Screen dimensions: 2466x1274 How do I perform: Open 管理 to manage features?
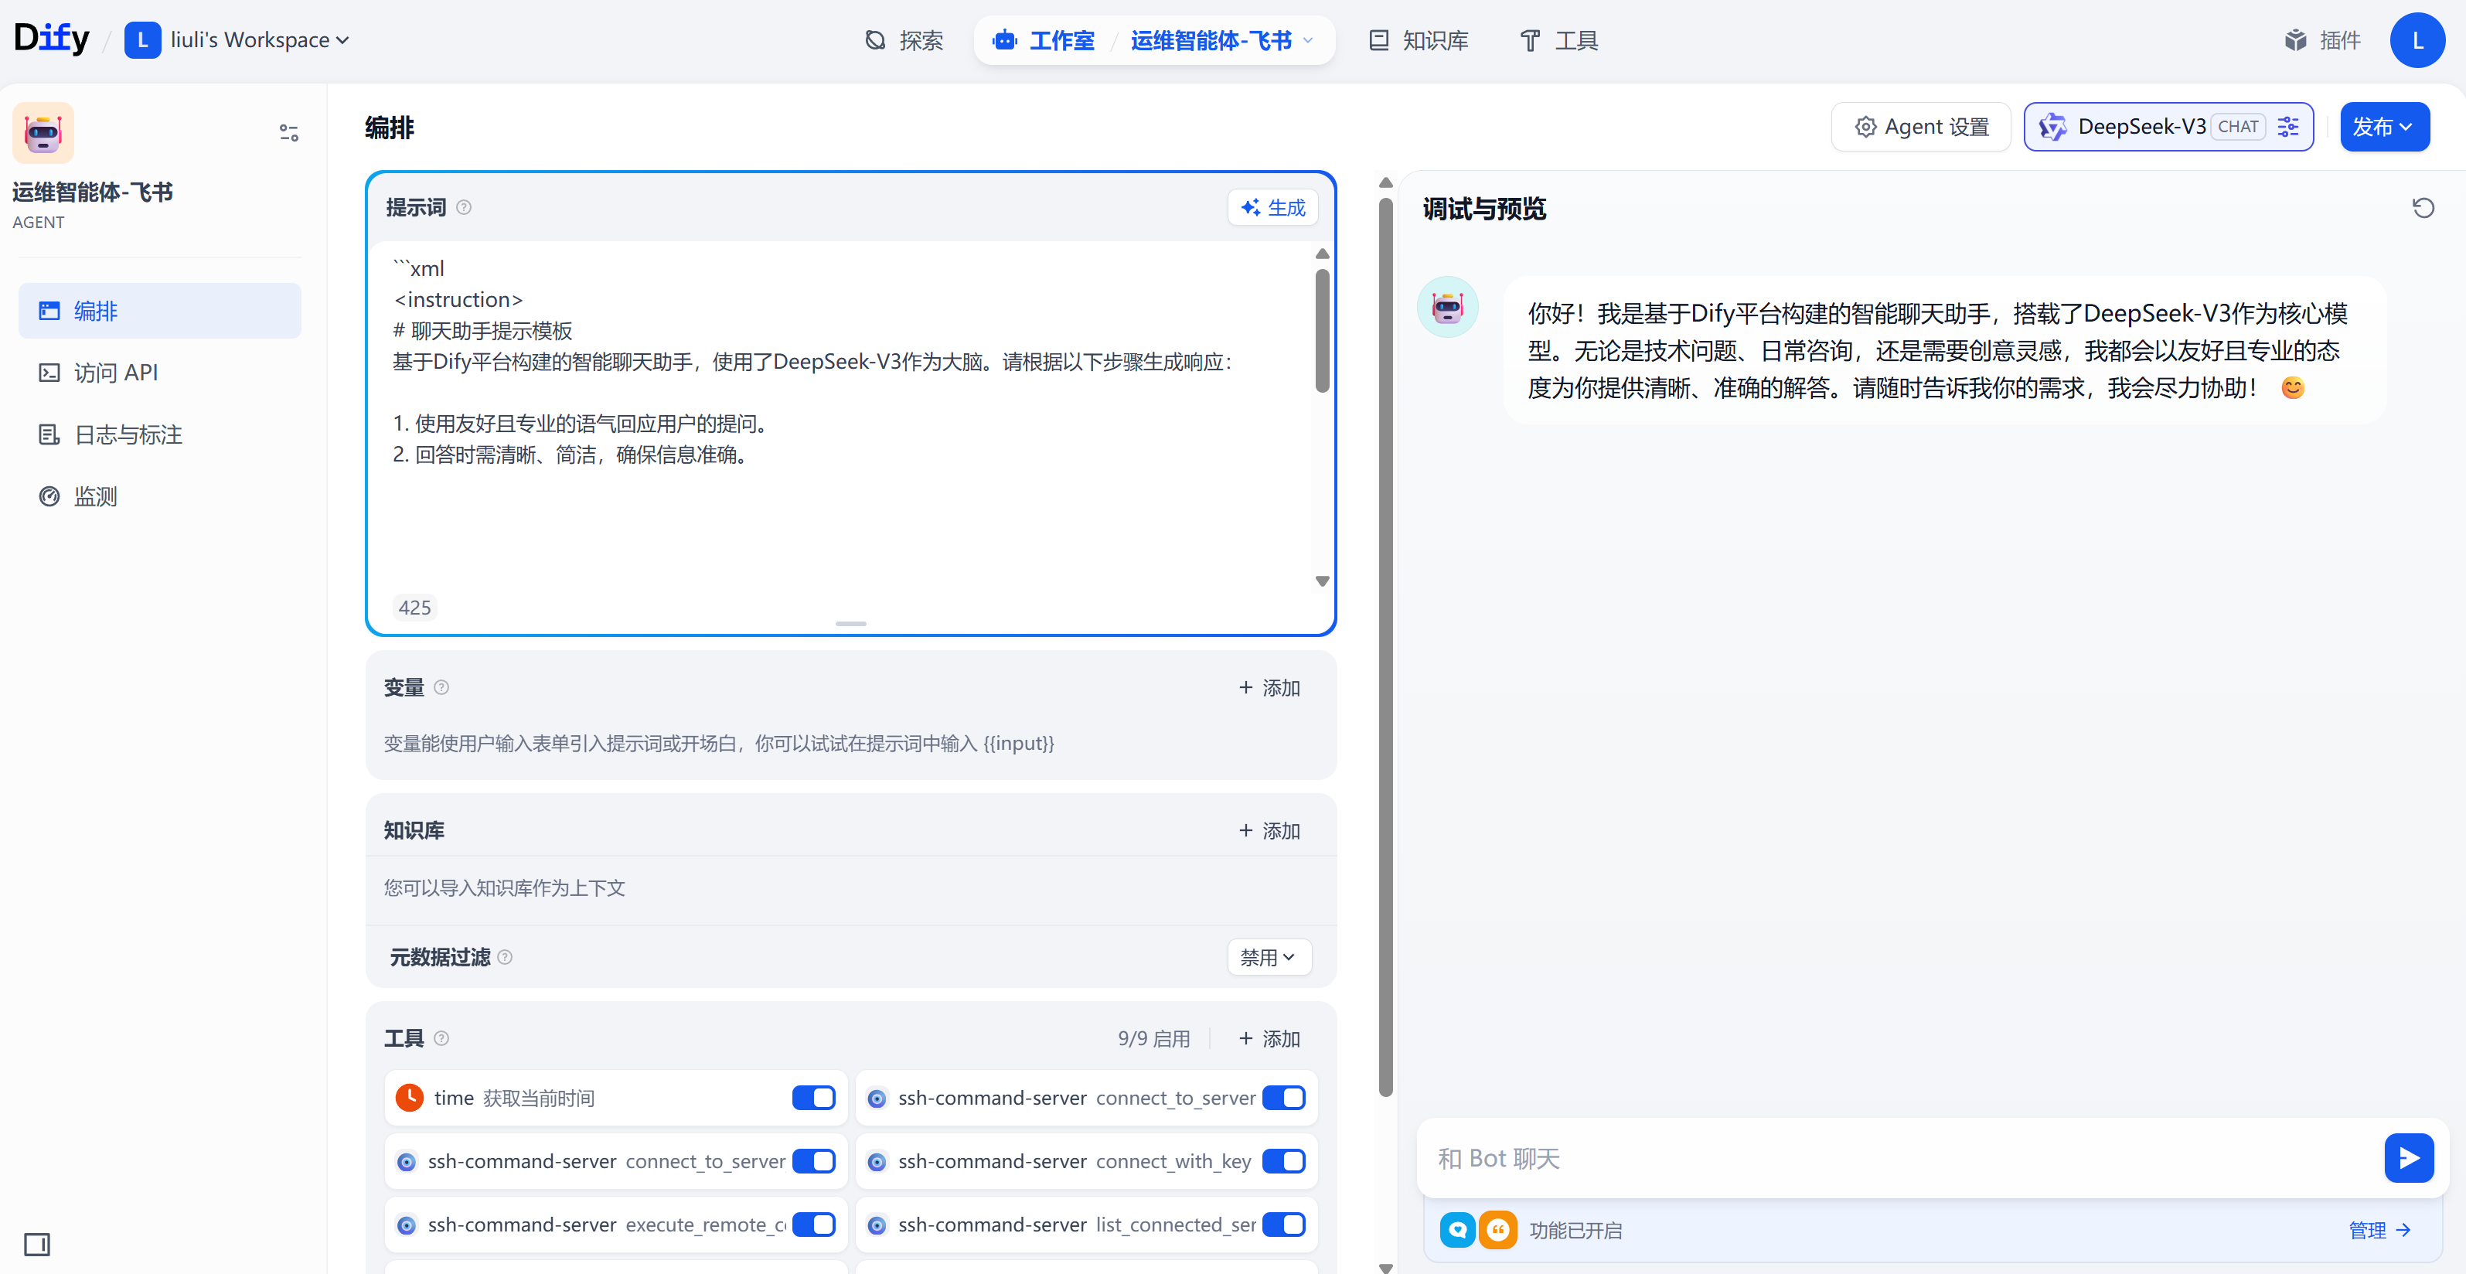click(2379, 1230)
